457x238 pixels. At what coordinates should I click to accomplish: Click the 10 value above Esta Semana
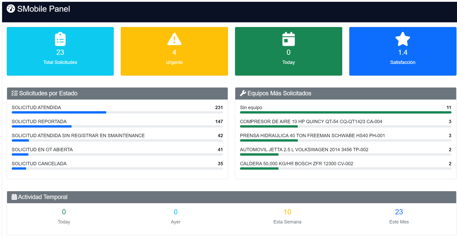click(x=287, y=212)
